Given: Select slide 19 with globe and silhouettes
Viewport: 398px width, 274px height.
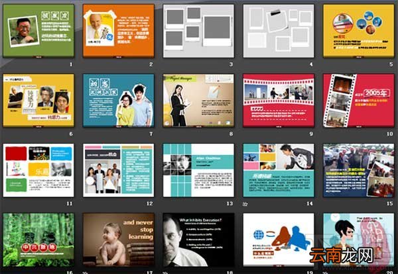Looking at the screenshot, I should 279,240.
